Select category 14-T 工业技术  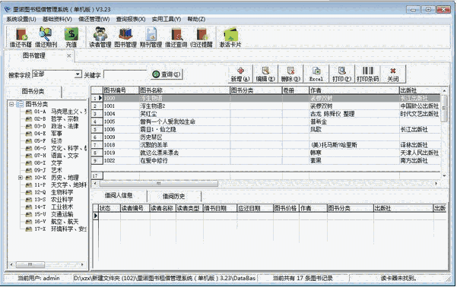(x=49, y=207)
